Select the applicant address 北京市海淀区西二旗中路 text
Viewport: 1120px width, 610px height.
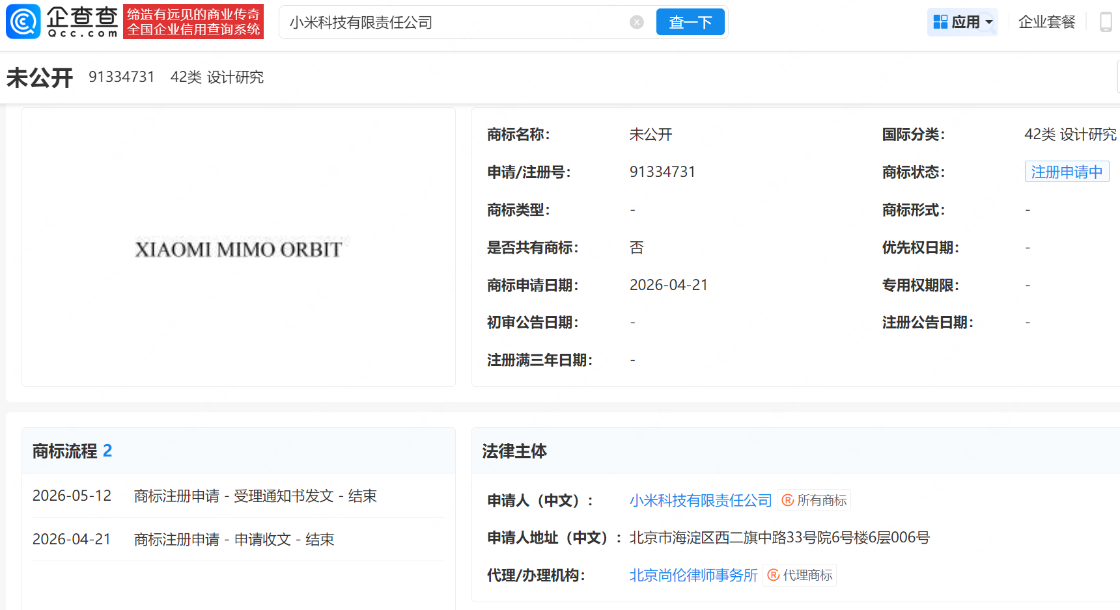coord(779,537)
